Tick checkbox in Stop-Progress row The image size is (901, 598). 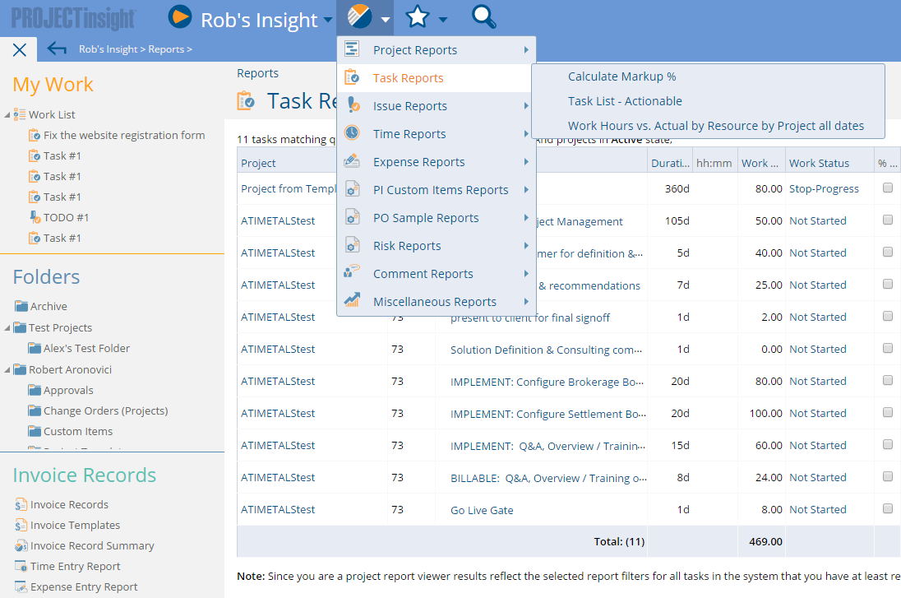coord(888,188)
